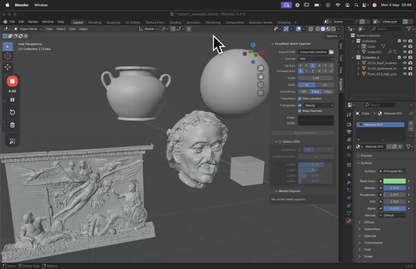The height and width of the screenshot is (269, 416).
Task: Collapse the Recent Exports panel
Action: coord(277,191)
